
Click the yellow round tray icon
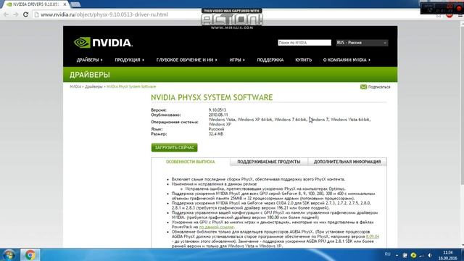click(x=413, y=255)
